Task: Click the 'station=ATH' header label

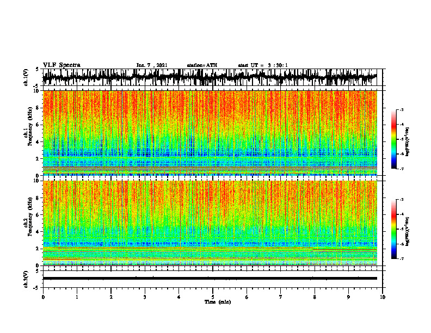Action: click(x=202, y=65)
